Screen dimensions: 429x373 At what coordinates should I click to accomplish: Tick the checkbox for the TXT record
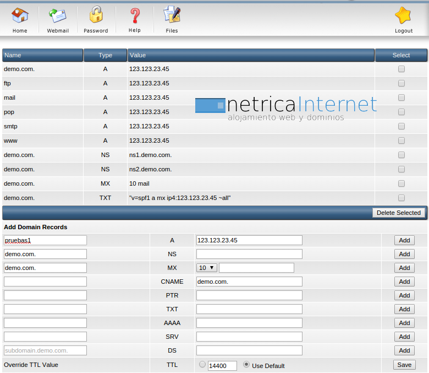coord(402,198)
